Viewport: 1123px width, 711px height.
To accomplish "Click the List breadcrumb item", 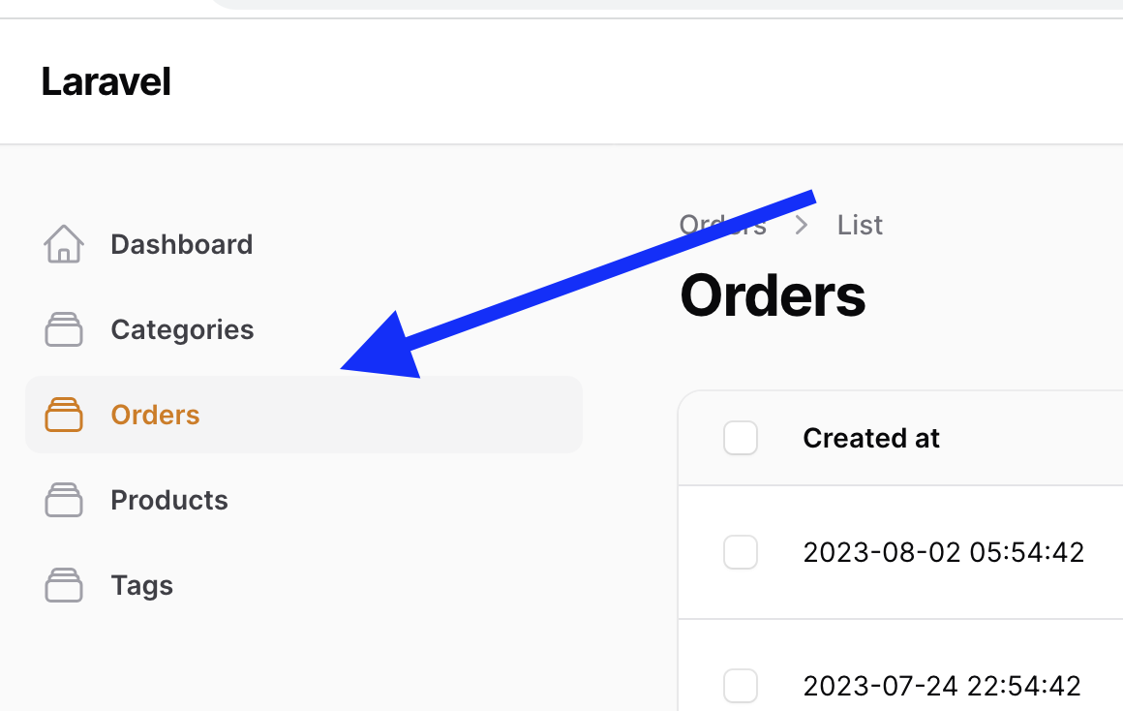I will click(860, 225).
